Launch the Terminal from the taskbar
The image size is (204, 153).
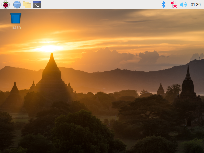(x=37, y=5)
